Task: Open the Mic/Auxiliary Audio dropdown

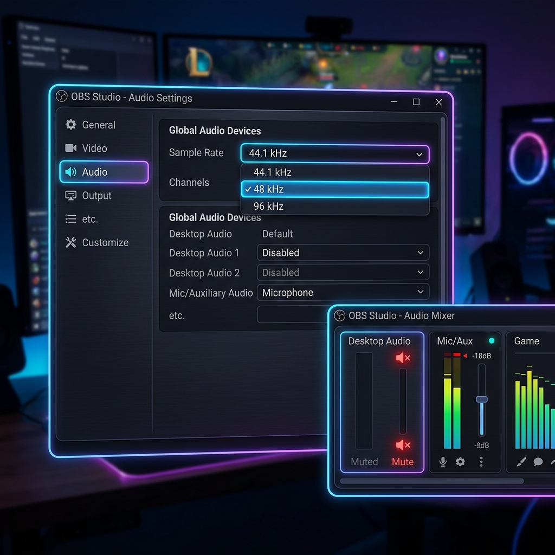Action: click(x=343, y=292)
